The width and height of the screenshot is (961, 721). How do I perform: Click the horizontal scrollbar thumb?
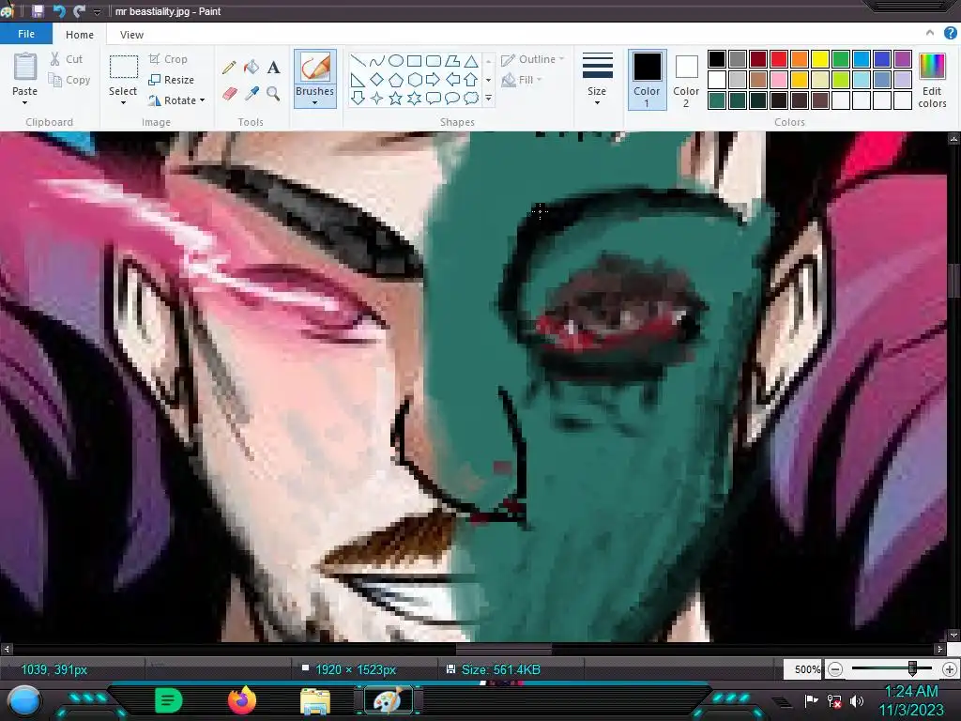click(504, 649)
